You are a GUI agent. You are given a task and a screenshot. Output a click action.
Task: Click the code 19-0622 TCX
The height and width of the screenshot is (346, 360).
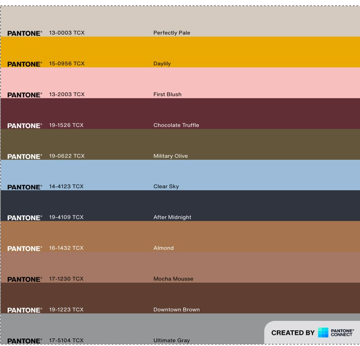(x=67, y=156)
